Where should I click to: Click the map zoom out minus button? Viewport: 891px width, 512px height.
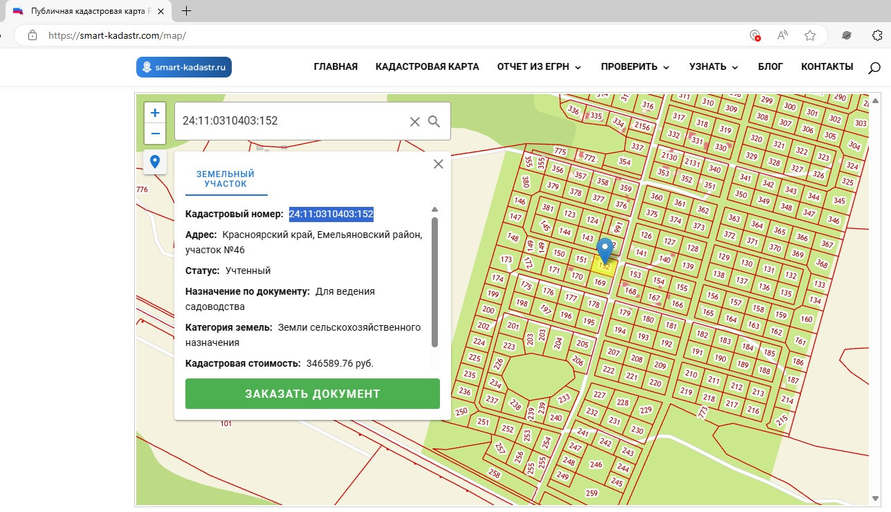pyautogui.click(x=155, y=134)
